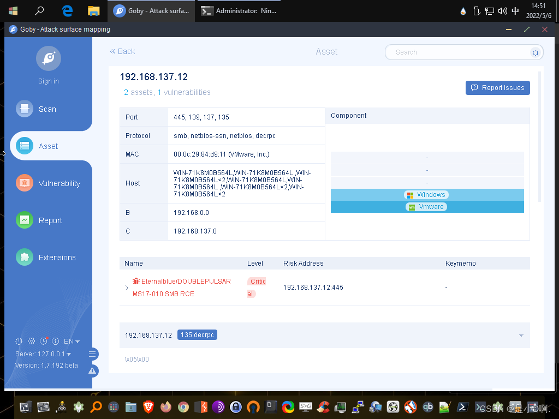Collapse the 192.168.137.12 banner row arrow

tap(521, 336)
